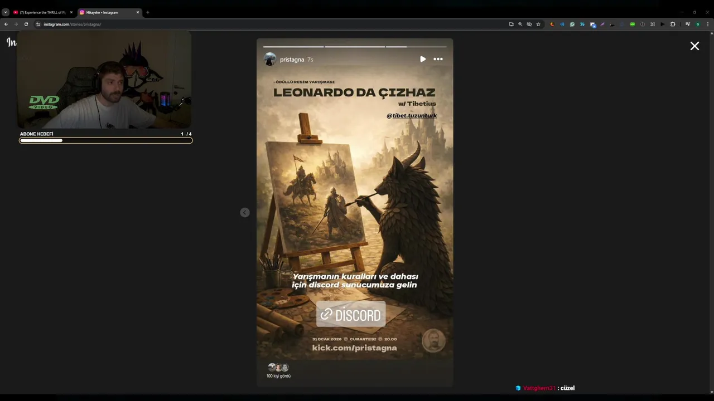This screenshot has height=401, width=714.
Task: Open the Chrome three-dot menu
Action: point(708,25)
